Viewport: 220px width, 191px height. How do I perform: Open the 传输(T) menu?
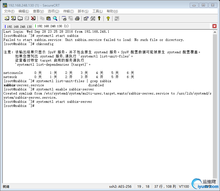click(x=68, y=11)
